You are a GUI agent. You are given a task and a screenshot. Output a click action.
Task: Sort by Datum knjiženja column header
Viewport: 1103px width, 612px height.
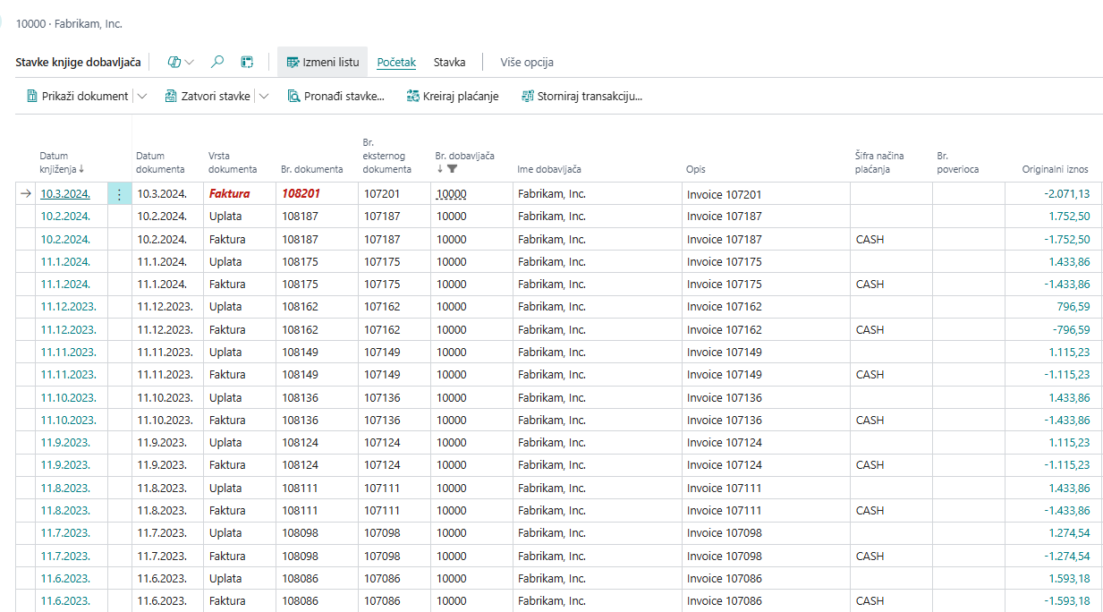click(61, 162)
